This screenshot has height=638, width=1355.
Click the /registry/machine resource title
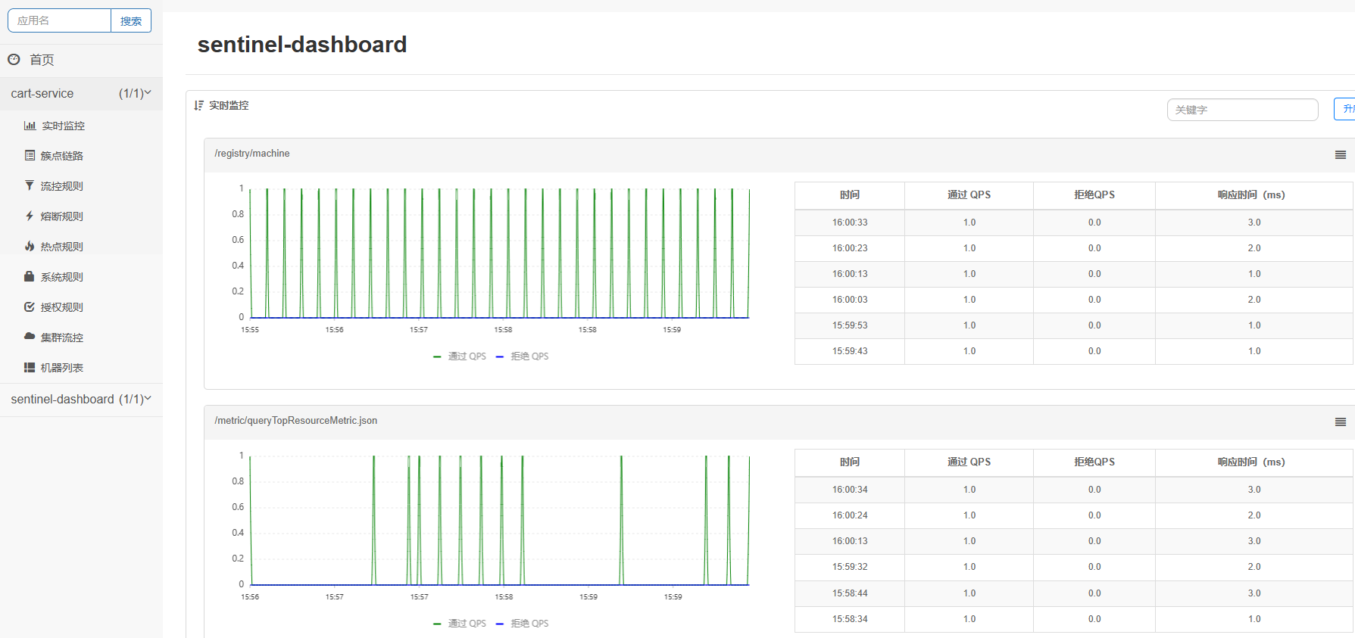[x=252, y=154]
